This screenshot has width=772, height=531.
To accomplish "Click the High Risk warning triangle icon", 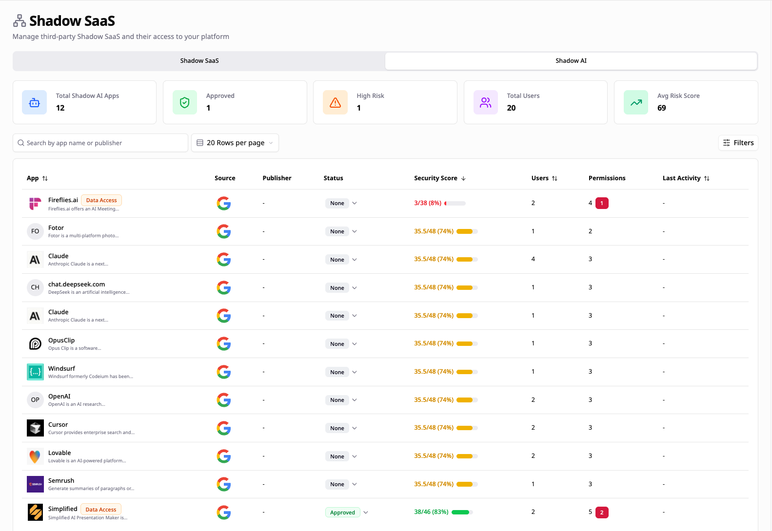I will click(335, 102).
